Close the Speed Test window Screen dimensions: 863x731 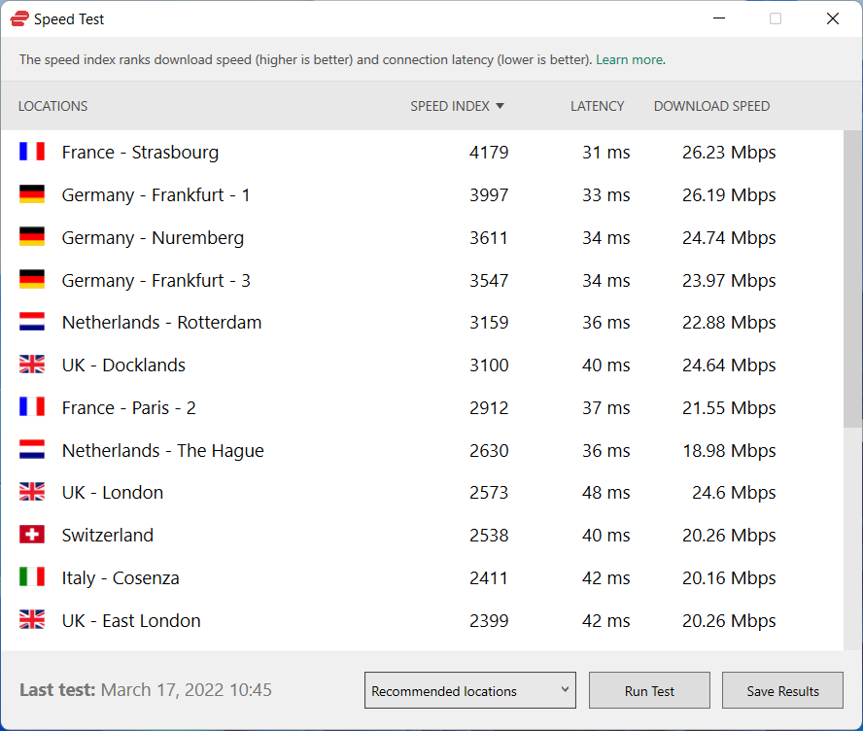[833, 18]
